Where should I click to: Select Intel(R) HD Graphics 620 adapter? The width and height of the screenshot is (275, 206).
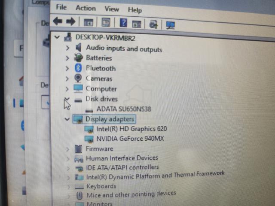click(x=131, y=129)
